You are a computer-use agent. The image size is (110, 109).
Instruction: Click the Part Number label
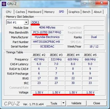pyautogui.click(x=21, y=42)
